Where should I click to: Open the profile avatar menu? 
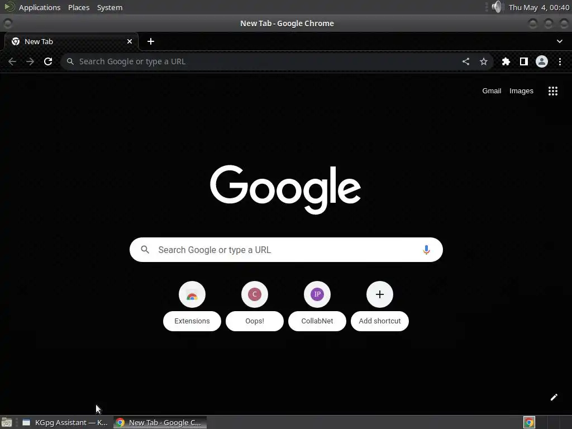pos(542,61)
